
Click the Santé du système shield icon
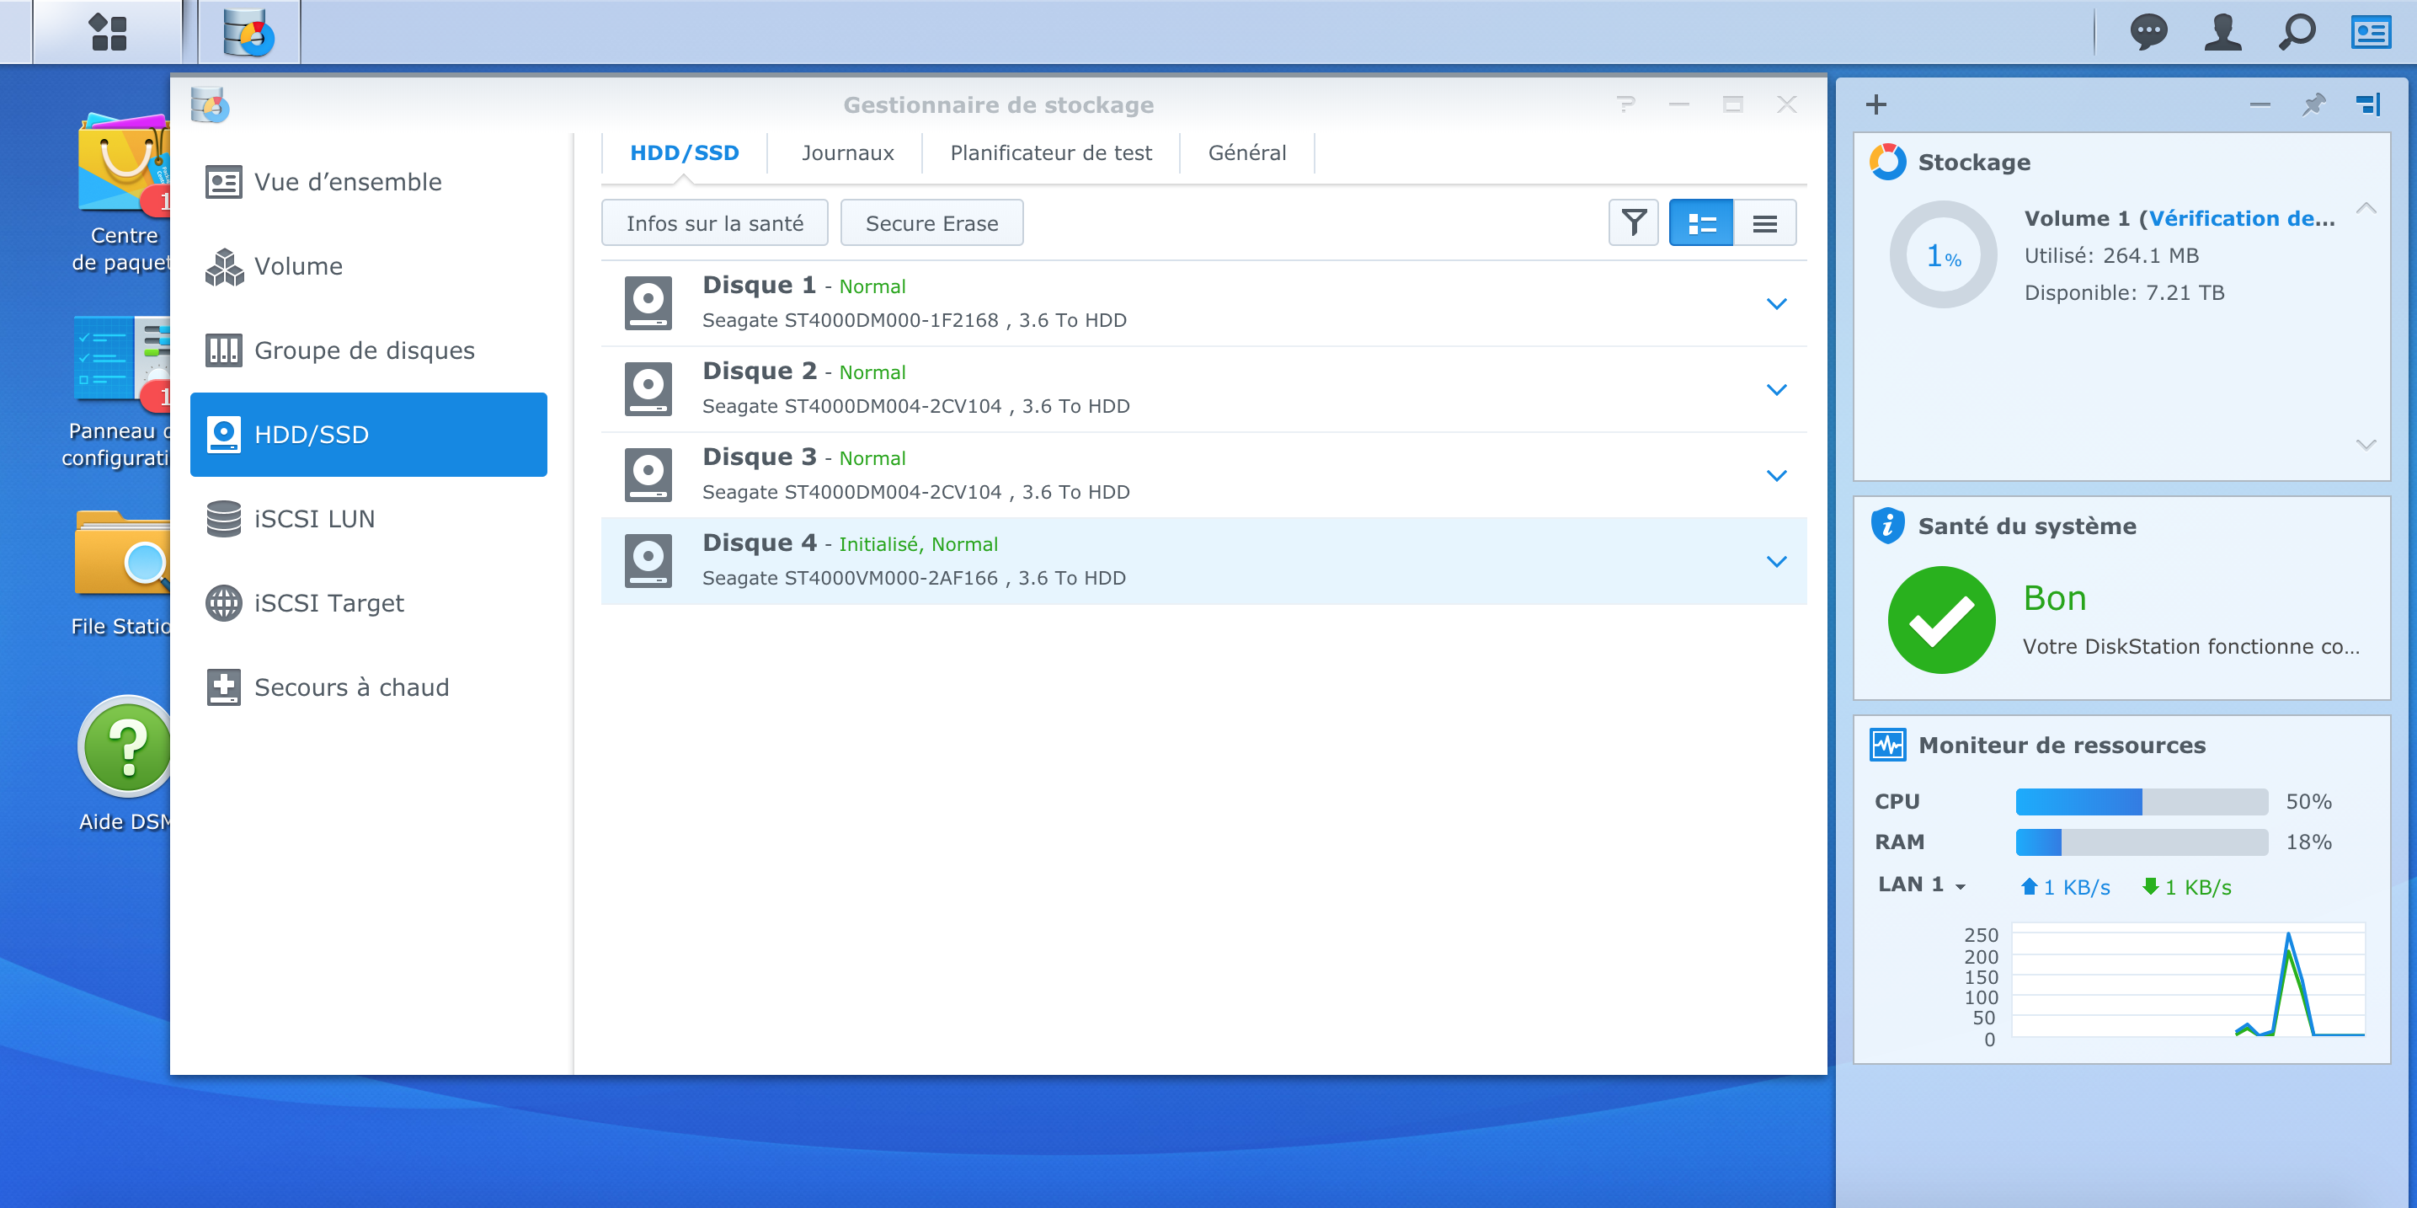[1888, 526]
